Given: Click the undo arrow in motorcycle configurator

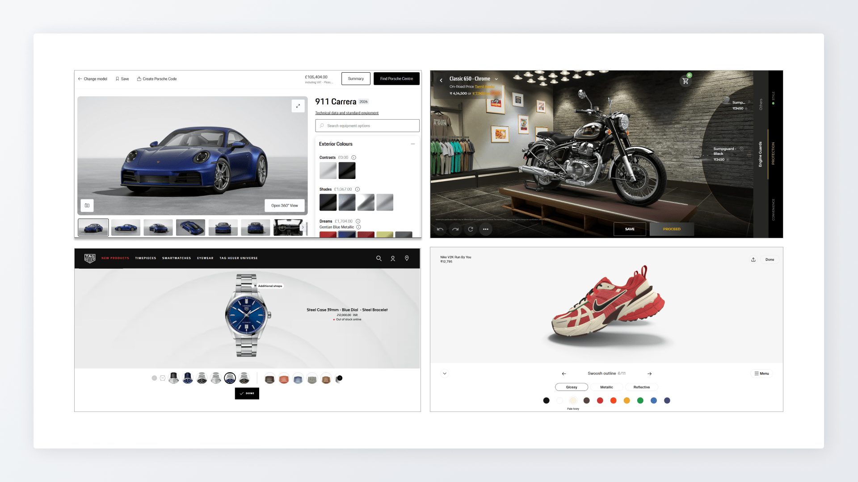Looking at the screenshot, I should (440, 229).
